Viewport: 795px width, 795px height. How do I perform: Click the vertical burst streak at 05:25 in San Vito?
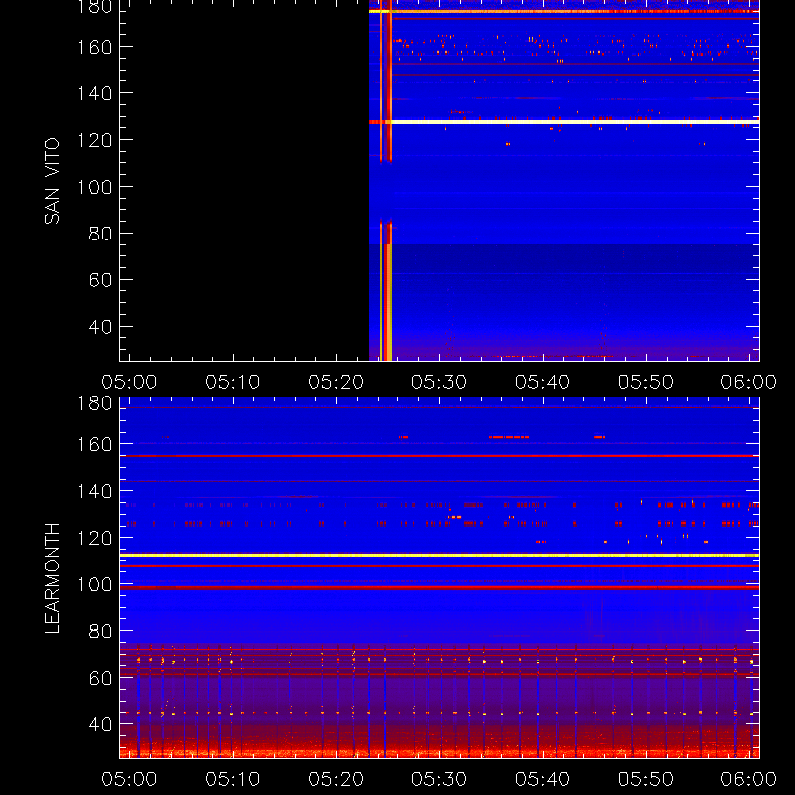[x=389, y=181]
